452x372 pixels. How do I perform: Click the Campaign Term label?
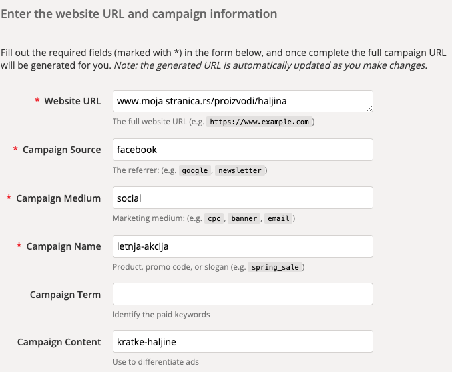point(65,295)
